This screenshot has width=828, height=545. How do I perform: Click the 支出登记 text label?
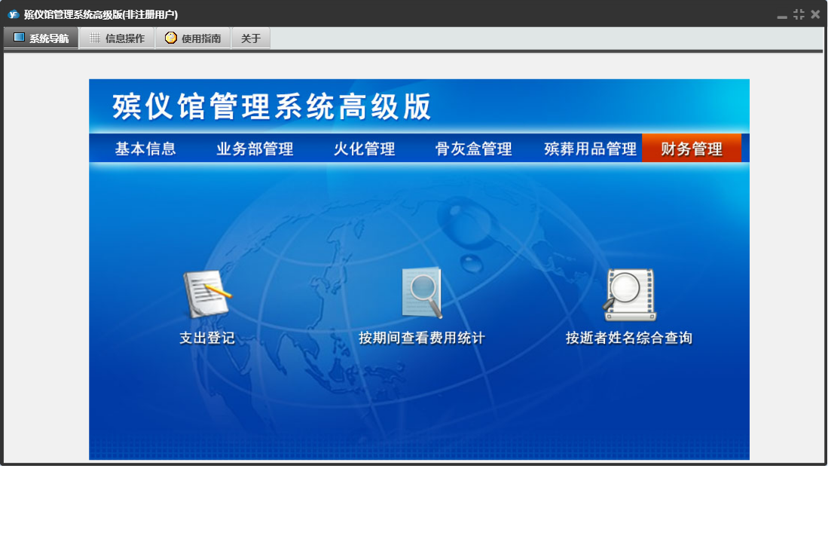point(207,338)
